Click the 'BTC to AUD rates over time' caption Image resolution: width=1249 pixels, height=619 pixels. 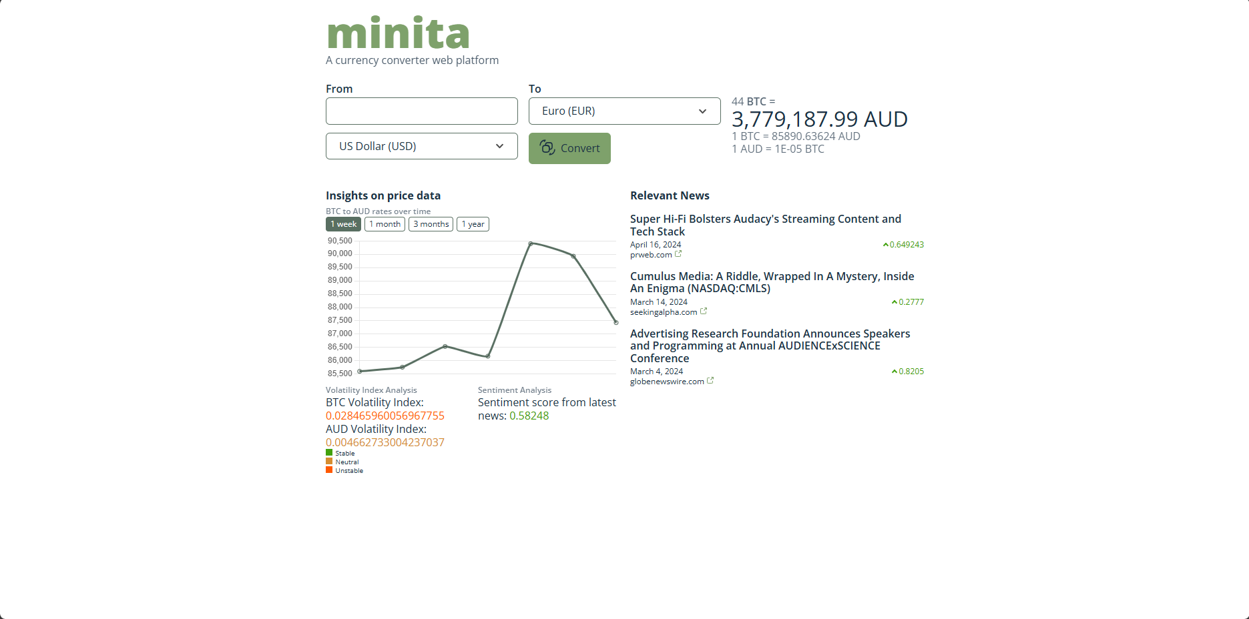[378, 211]
